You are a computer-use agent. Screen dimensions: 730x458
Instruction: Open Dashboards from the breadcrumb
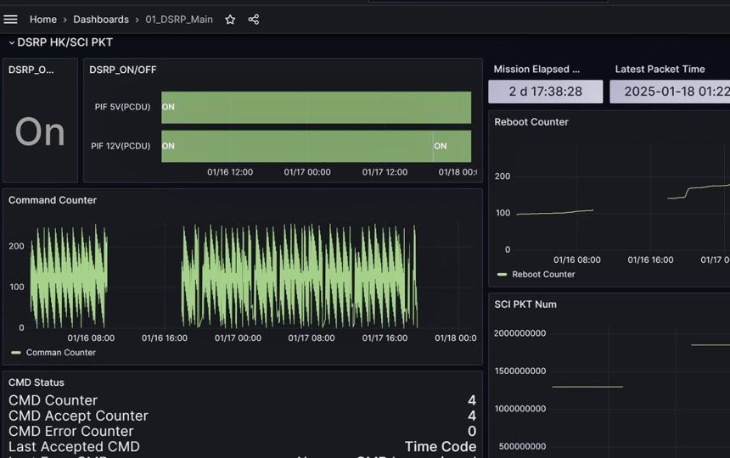(101, 20)
